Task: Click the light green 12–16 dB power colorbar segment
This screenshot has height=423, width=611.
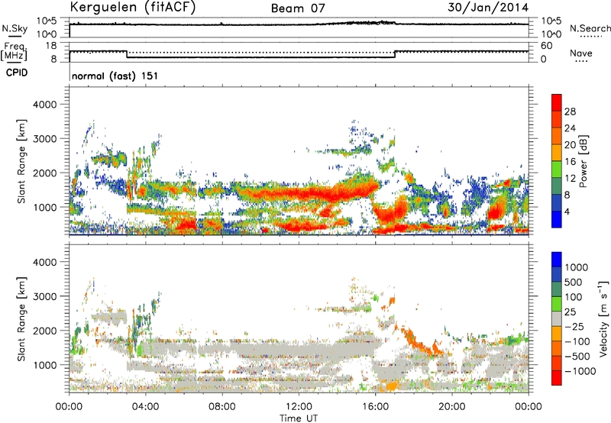Action: 557,169
